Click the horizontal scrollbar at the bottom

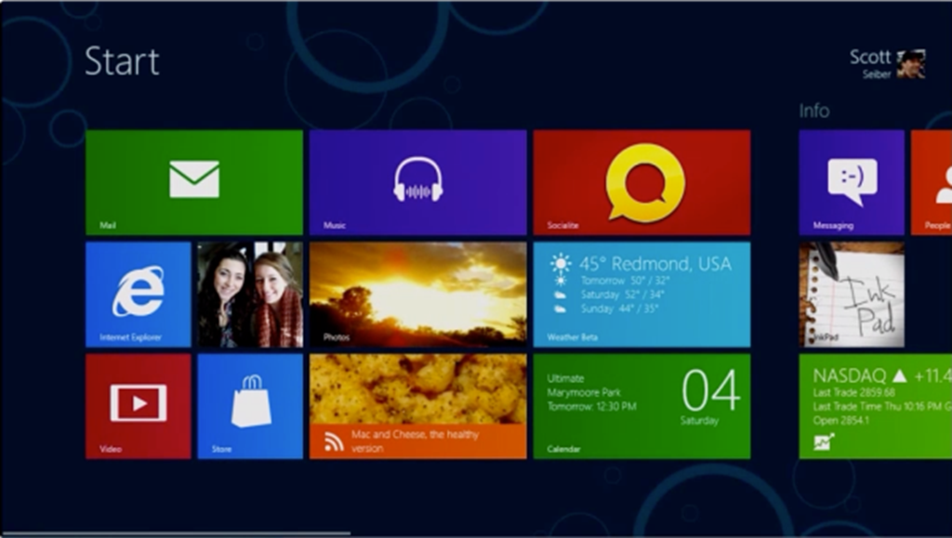pyautogui.click(x=176, y=534)
